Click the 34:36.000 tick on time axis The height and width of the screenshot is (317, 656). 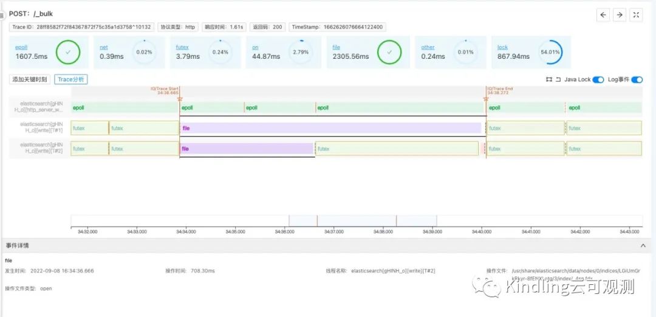tap(284, 232)
